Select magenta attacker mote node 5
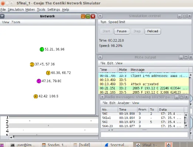 tap(39, 81)
